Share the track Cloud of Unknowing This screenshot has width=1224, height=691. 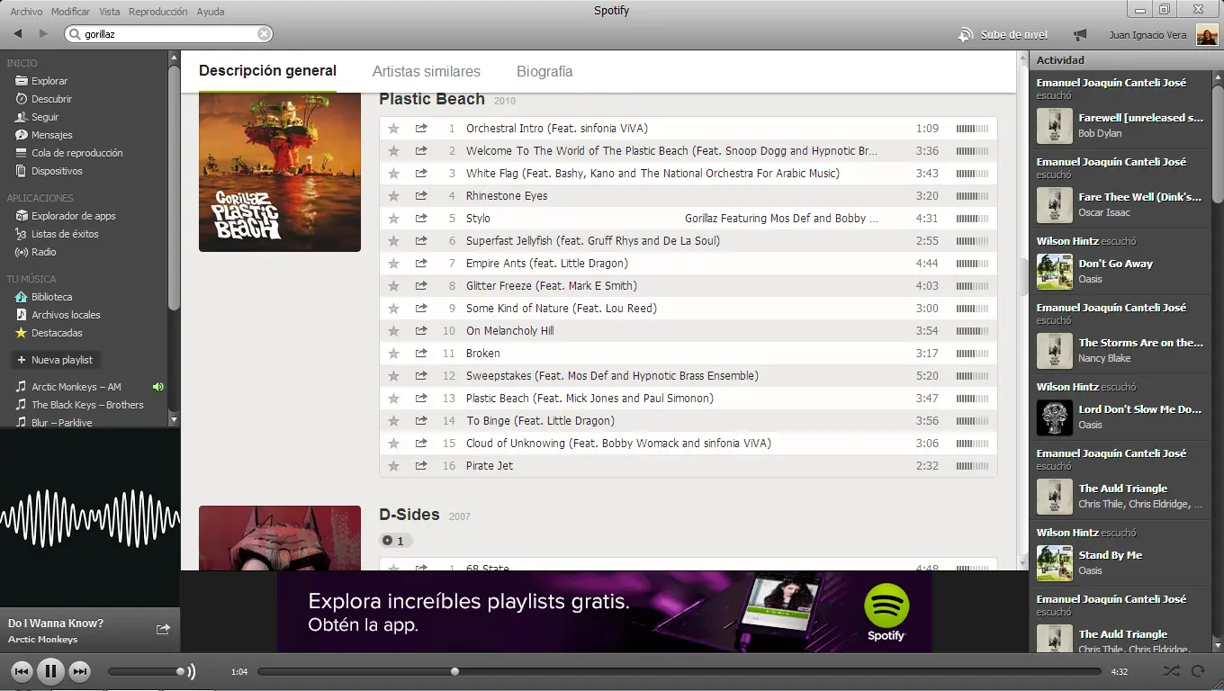click(421, 443)
